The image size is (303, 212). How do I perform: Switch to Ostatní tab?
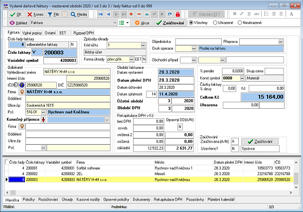(50, 33)
